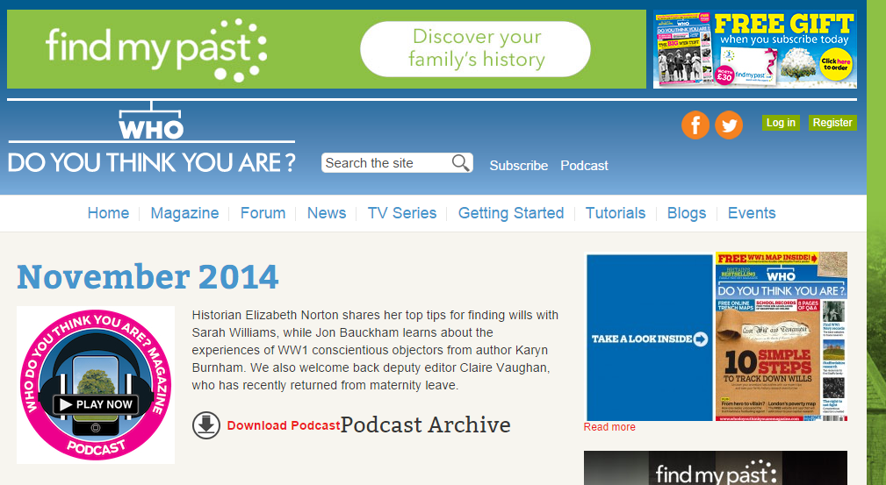Click the Take a Look Inside panel
The width and height of the screenshot is (886, 485).
[x=650, y=337]
